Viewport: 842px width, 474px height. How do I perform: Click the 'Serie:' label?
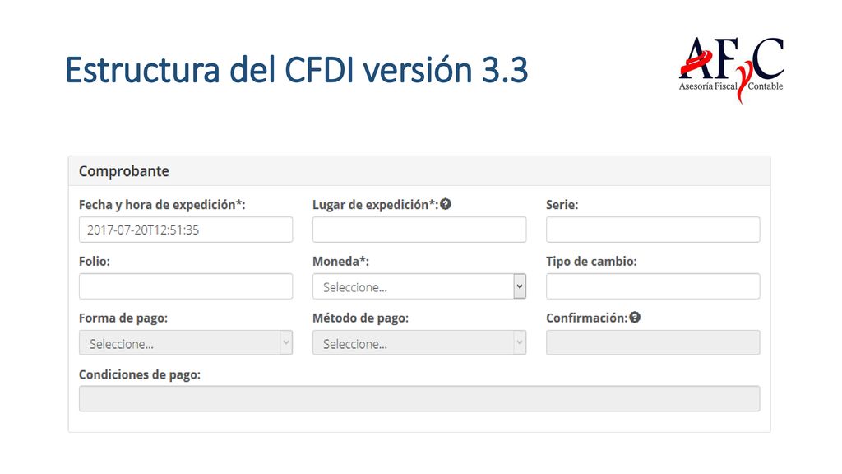click(x=562, y=205)
